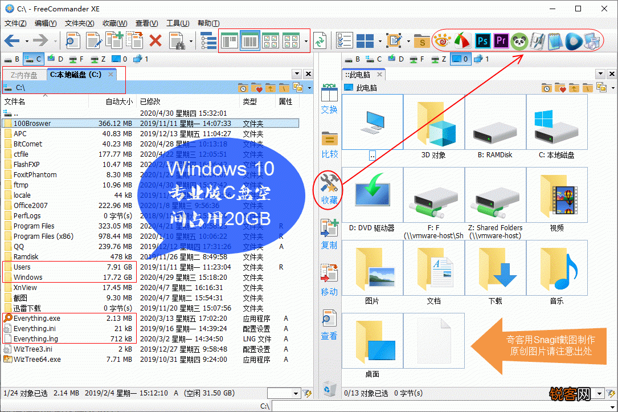Click the synchronize/refresh green arrows icon
The width and height of the screenshot is (618, 412).
click(320, 40)
